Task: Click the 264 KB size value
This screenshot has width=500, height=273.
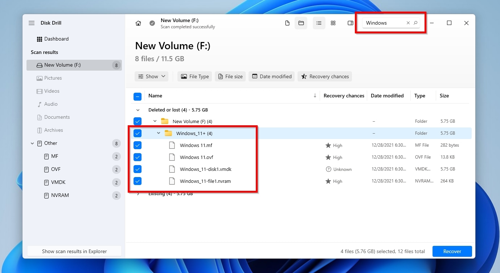Action: 447,181
